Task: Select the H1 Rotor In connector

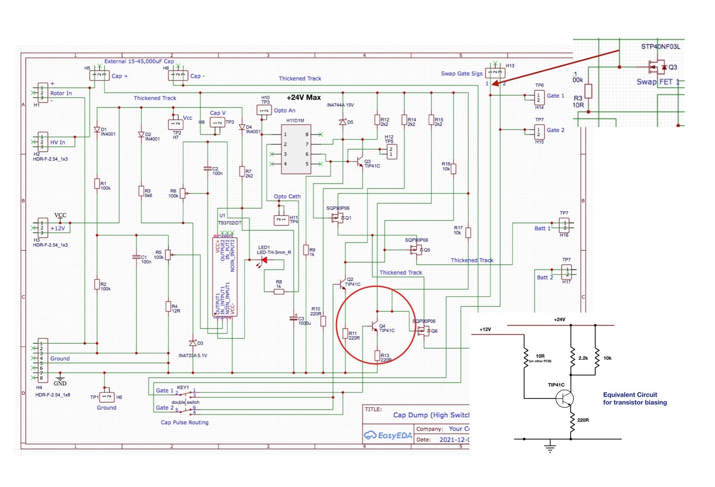Action: [x=43, y=93]
